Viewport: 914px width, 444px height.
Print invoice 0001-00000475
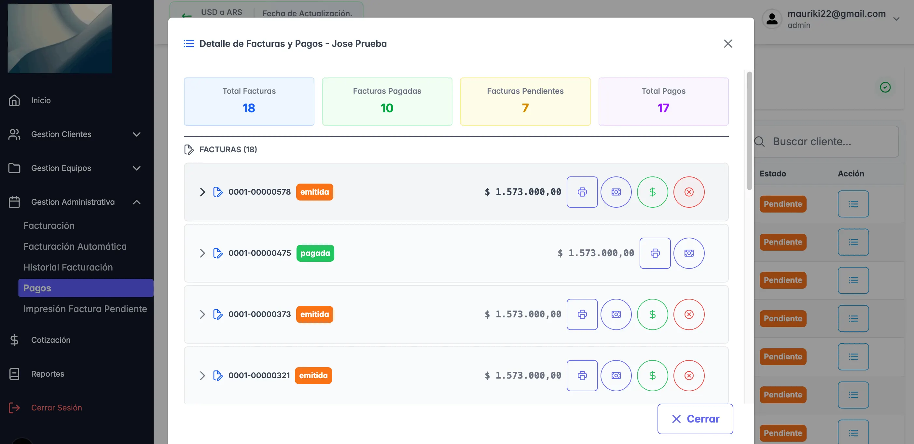tap(655, 253)
